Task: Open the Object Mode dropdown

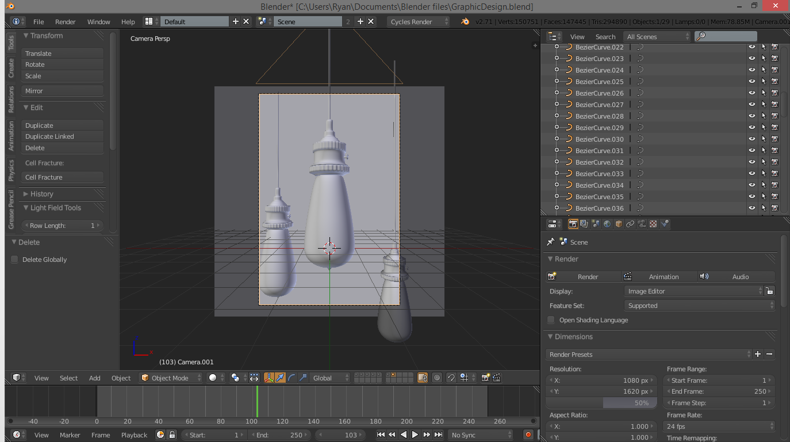Action: tap(171, 378)
